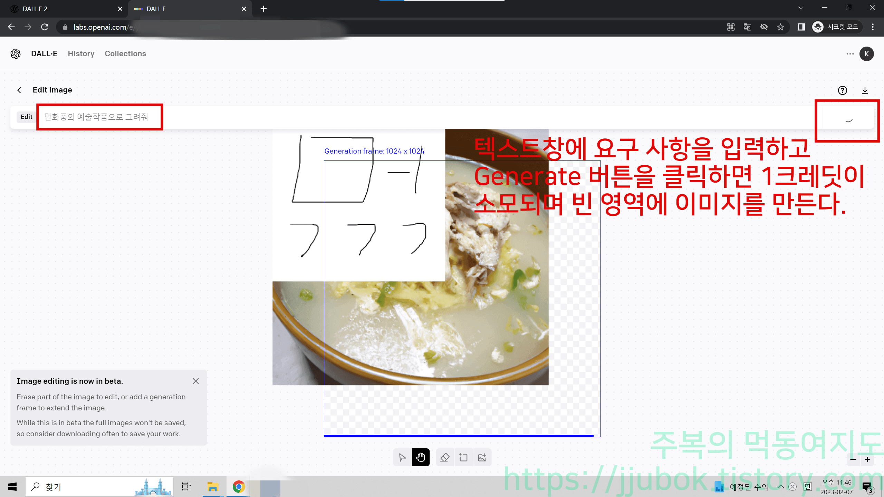This screenshot has width=884, height=497.
Task: Click the zoom in plus control
Action: pos(867,459)
